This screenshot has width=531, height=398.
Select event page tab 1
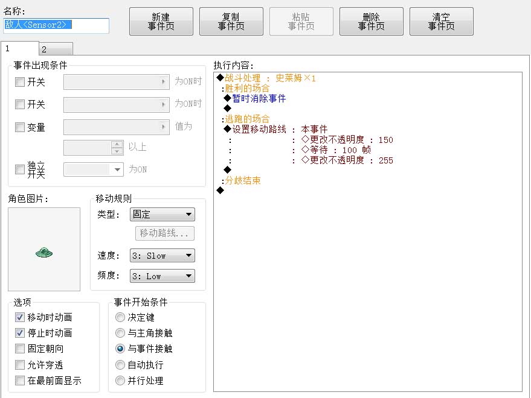coord(20,48)
